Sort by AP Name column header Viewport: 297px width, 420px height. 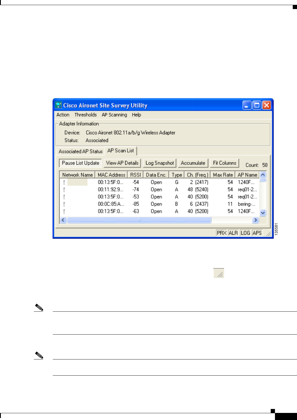[247, 175]
